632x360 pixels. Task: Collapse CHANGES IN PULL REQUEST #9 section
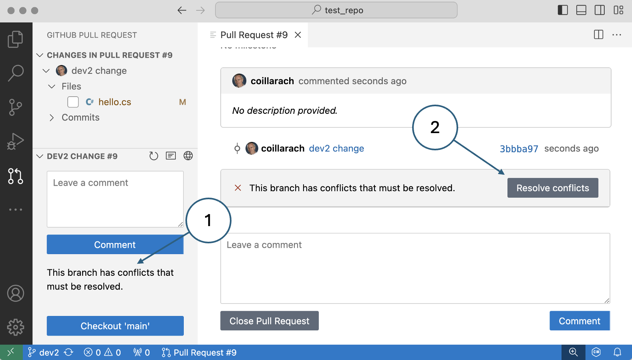click(40, 55)
